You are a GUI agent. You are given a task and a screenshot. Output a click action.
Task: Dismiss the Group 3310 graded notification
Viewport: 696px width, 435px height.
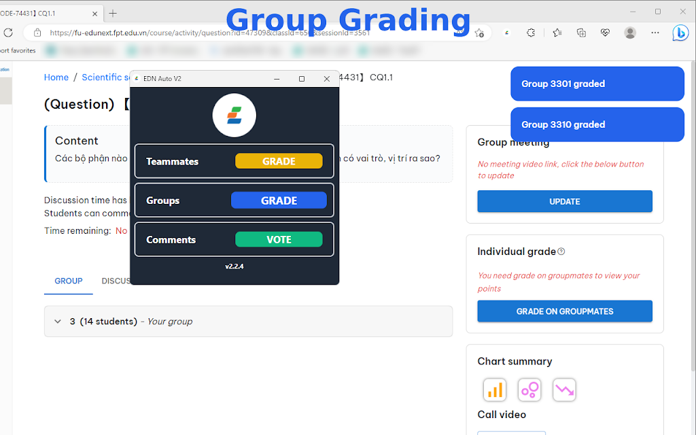[x=597, y=125]
